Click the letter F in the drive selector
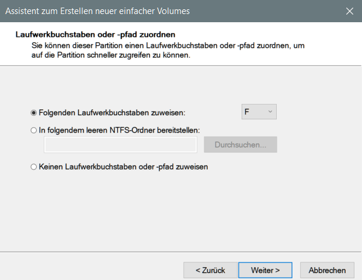 point(248,112)
